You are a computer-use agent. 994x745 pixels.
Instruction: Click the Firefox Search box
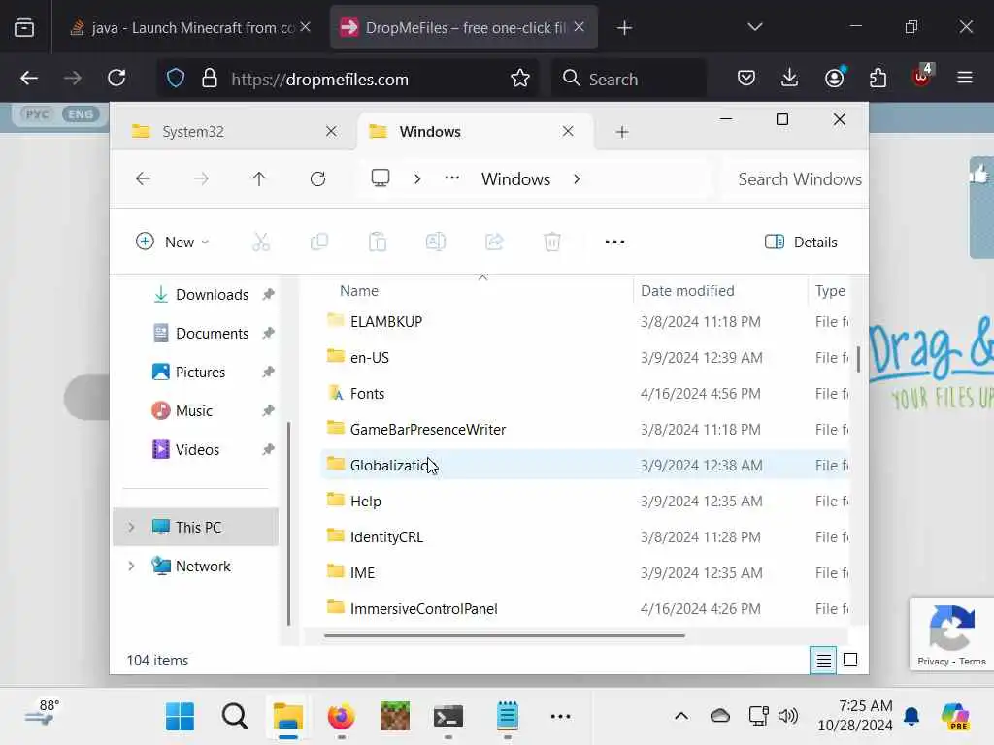(629, 79)
